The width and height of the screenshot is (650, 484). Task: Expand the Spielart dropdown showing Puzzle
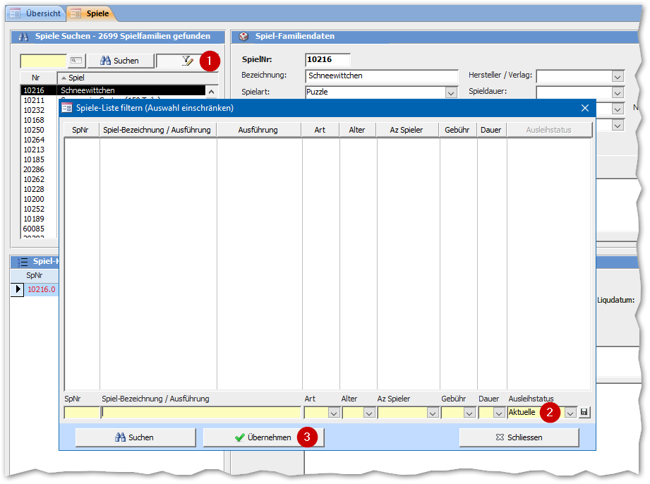click(451, 92)
